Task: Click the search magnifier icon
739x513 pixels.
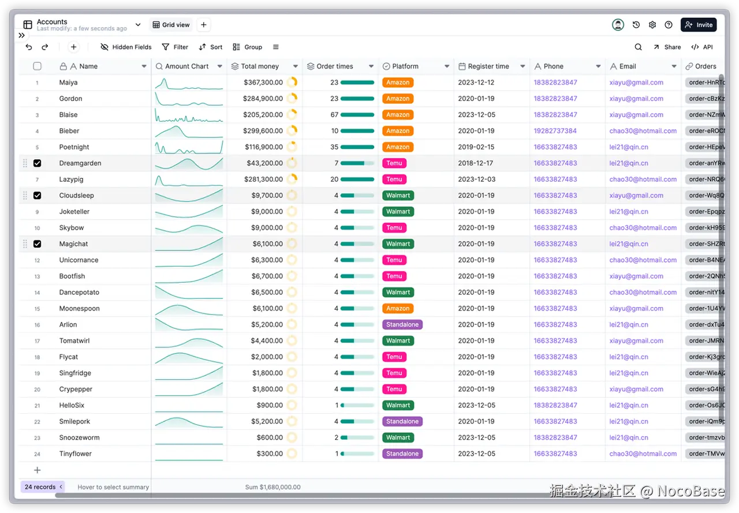Action: 638,47
